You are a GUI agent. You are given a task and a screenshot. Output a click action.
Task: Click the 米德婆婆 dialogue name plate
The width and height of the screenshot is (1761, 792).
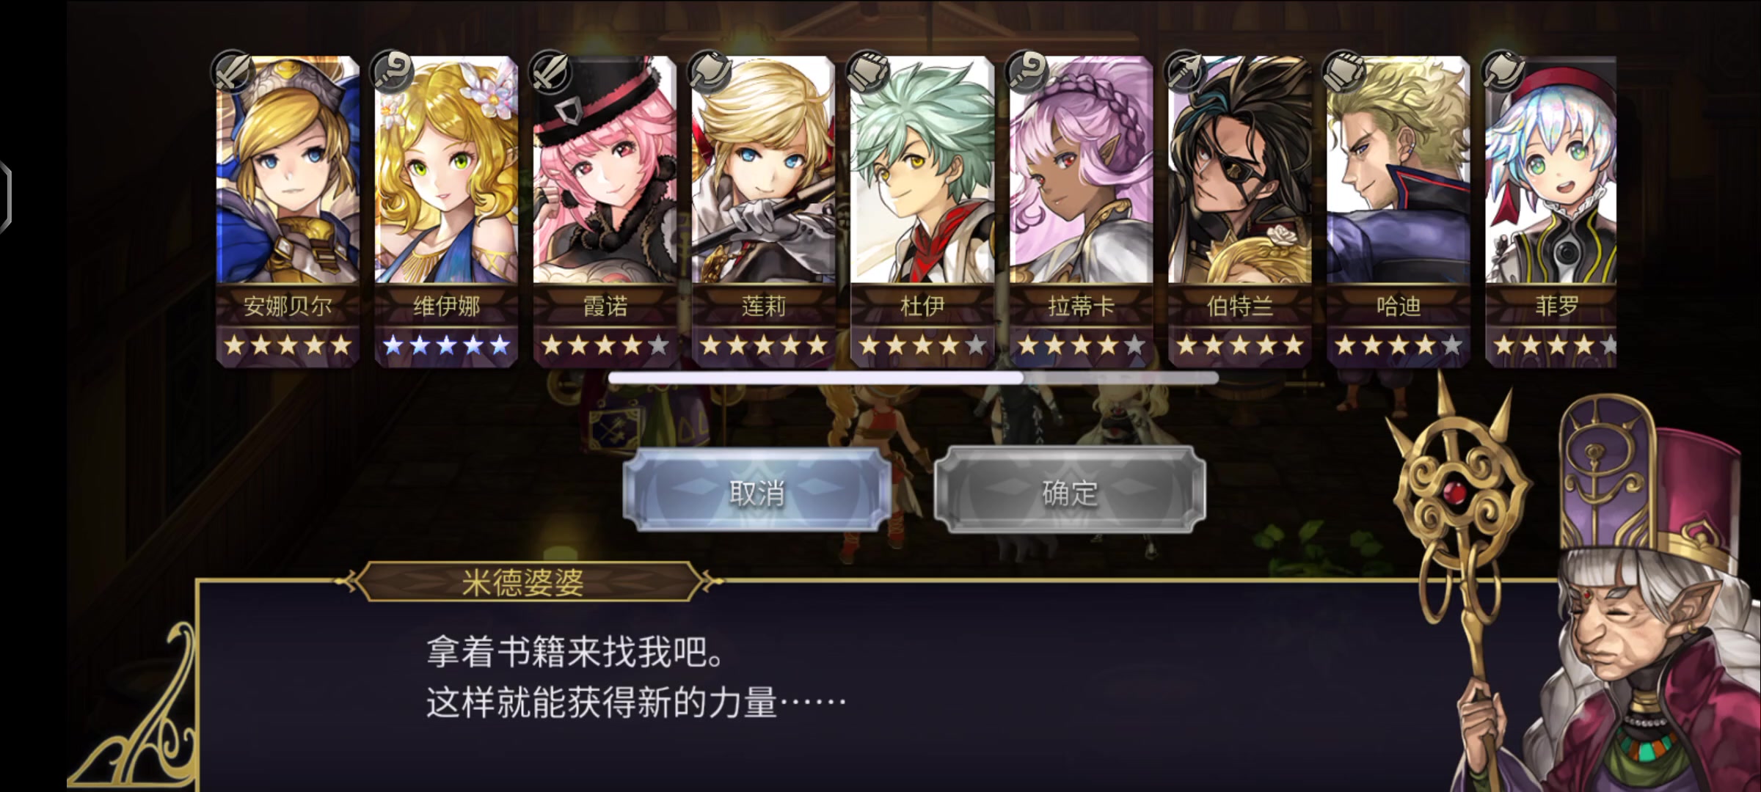[523, 582]
